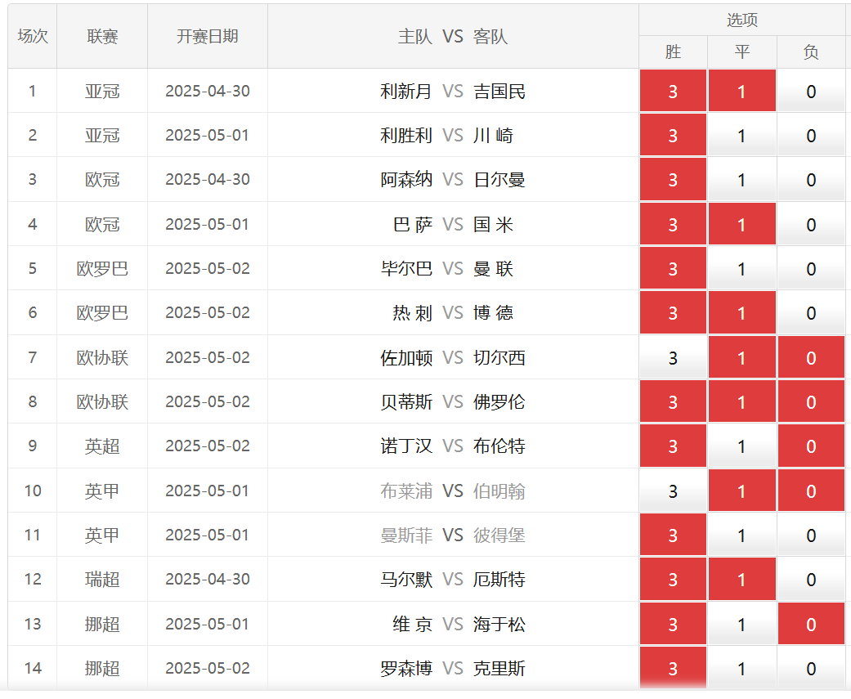
Task: Click the 负 column header
Action: (811, 52)
